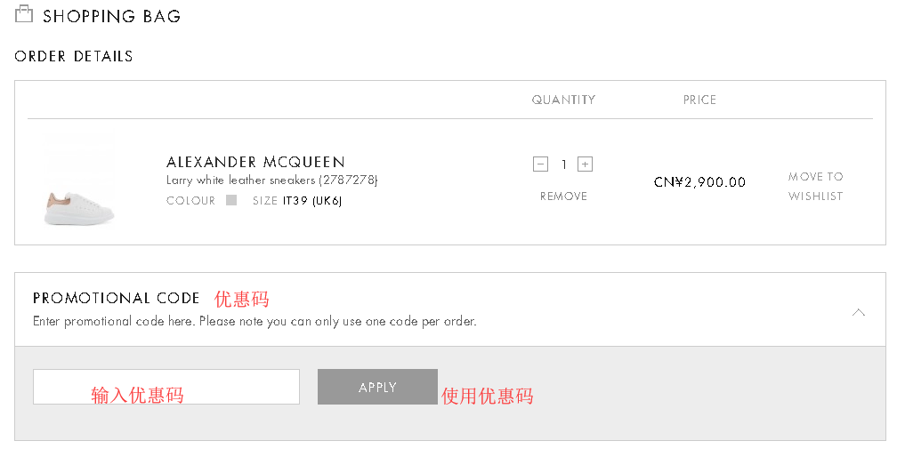
Task: Collapse the promotional code section chevron
Action: pos(858,312)
